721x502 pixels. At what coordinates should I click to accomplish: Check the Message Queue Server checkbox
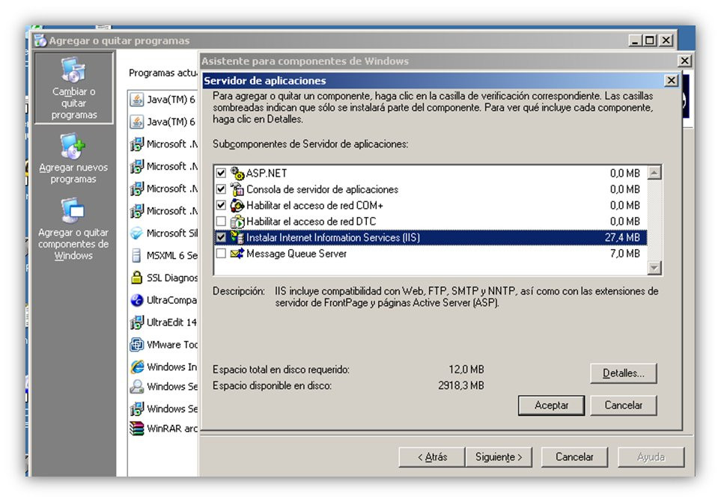[x=221, y=254]
